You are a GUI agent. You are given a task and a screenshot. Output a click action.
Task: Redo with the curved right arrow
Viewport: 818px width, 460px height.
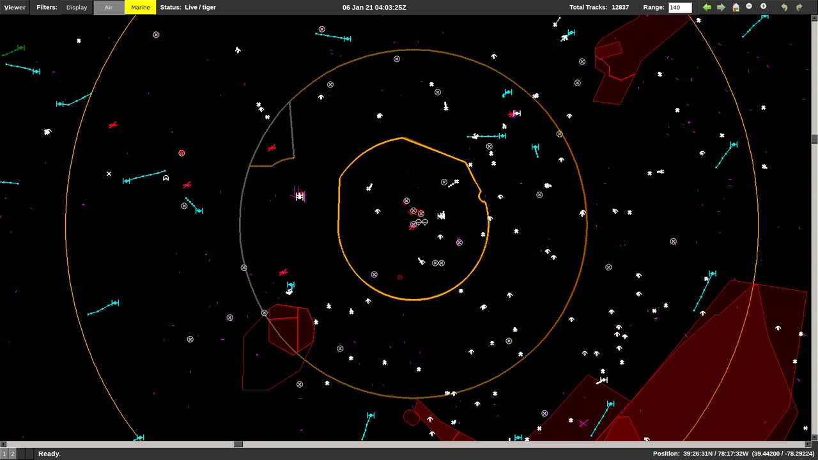(799, 7)
